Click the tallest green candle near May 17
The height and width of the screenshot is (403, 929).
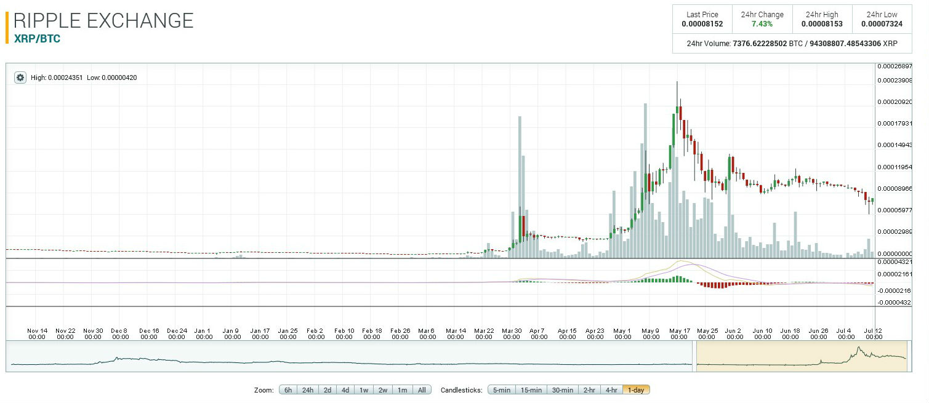[x=674, y=129]
